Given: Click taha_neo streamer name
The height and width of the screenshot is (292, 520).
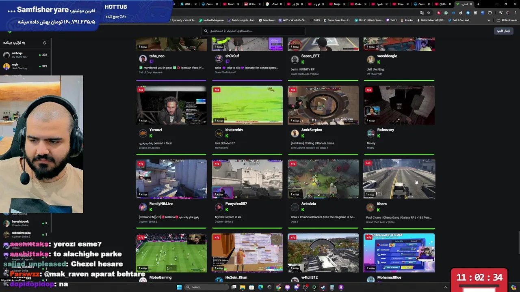Looking at the screenshot, I should point(157,56).
